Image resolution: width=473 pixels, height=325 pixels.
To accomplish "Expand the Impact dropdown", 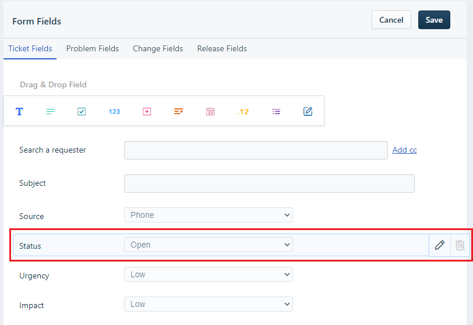I will point(209,304).
